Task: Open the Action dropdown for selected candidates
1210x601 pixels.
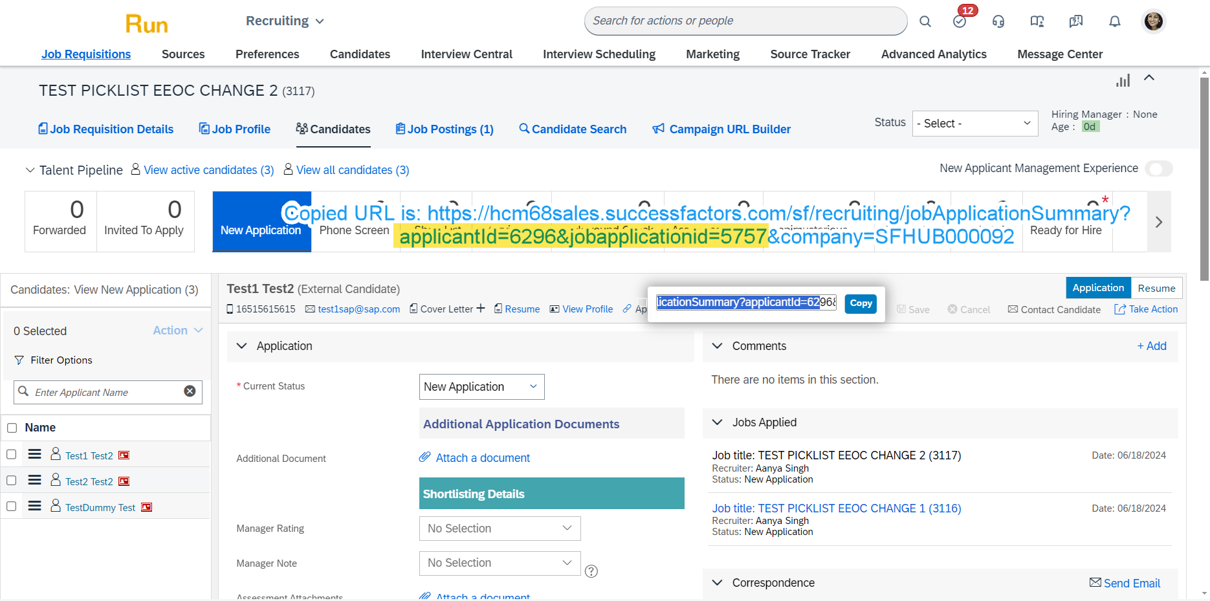Action: coord(178,331)
